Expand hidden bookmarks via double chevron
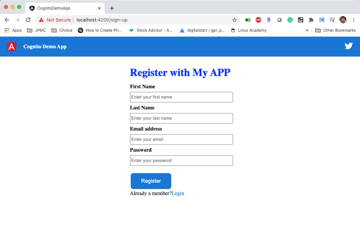Image resolution: width=360 pixels, height=227 pixels. coord(307,30)
